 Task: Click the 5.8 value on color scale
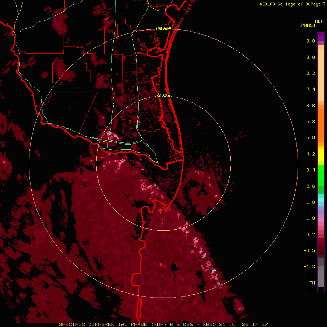point(311,122)
